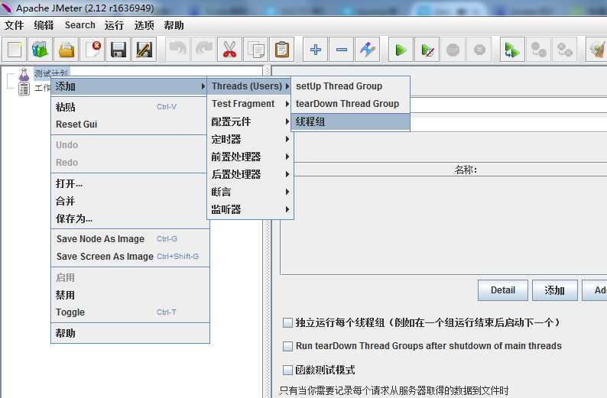The height and width of the screenshot is (398, 607).
Task: Click the Redo arrow toolbar icon
Action: (x=203, y=50)
